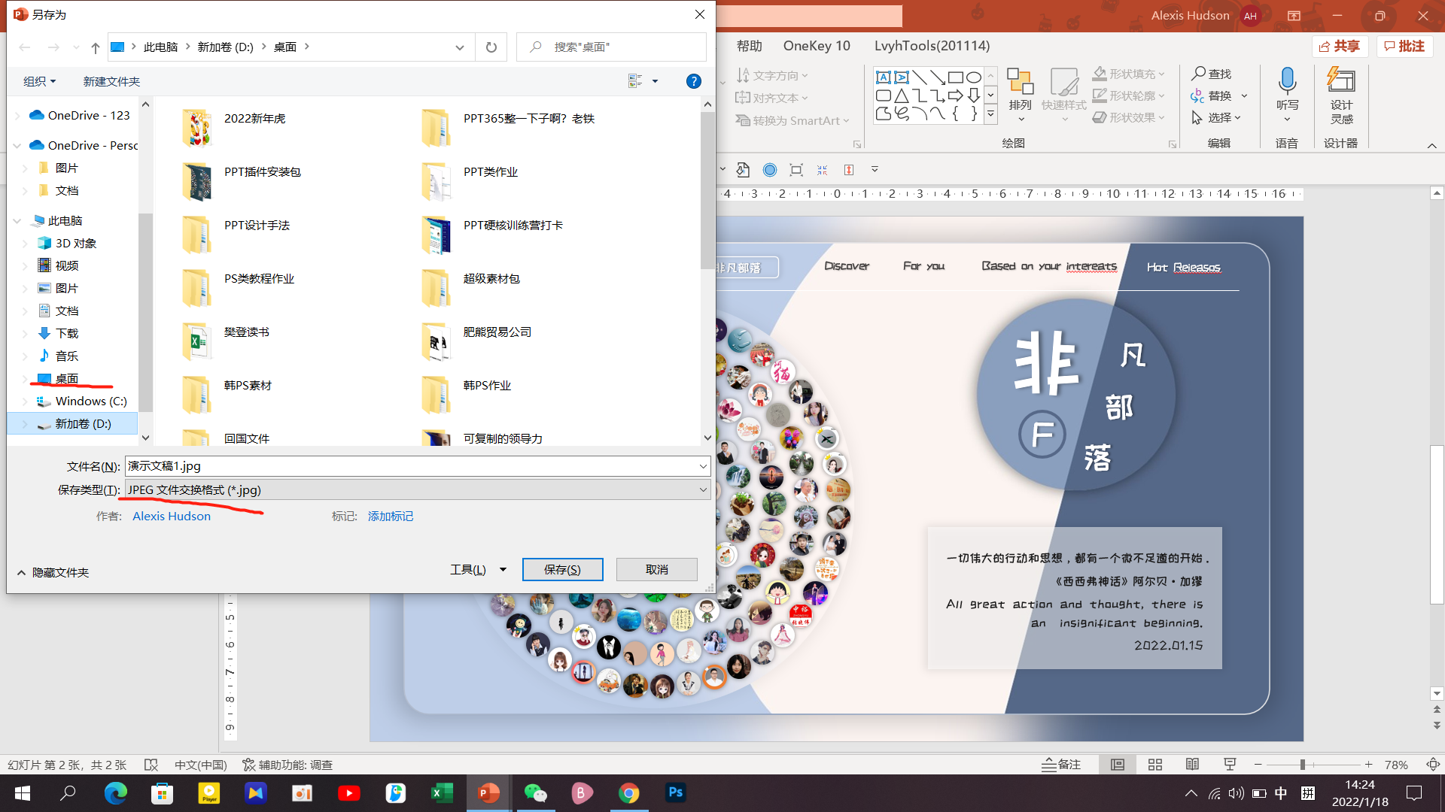Open Photoshop from the taskbar
Screen dimensions: 1445x812
click(675, 792)
